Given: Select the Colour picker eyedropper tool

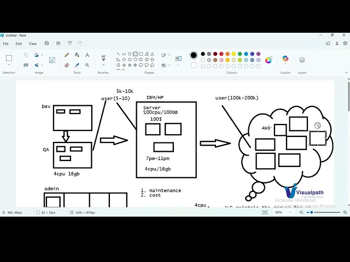Looking at the screenshot, I should point(77,65).
